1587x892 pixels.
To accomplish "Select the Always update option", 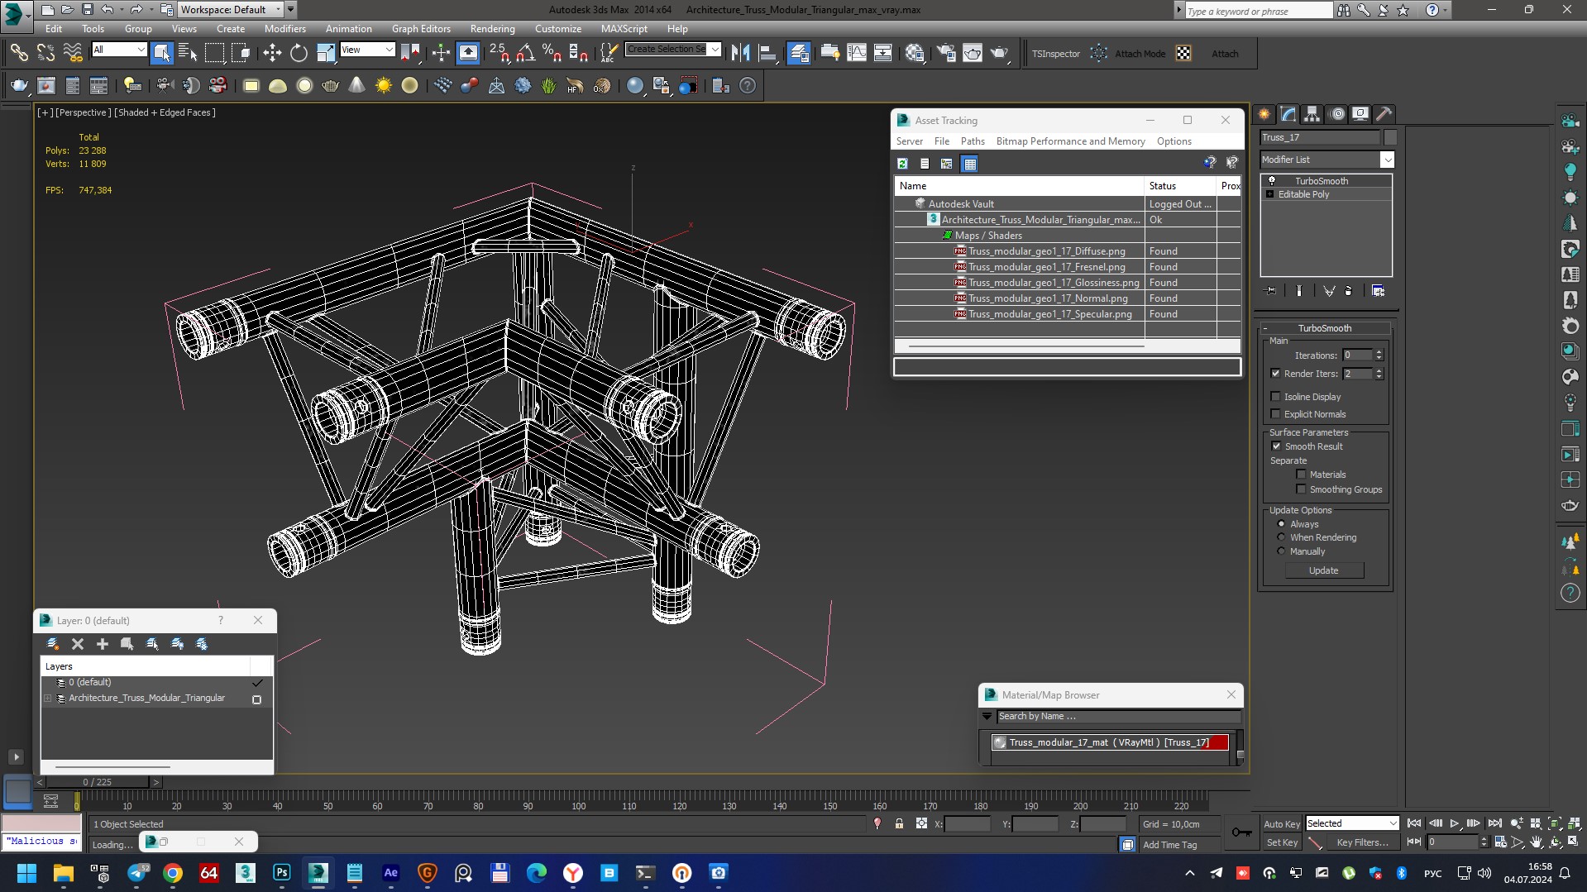I will (x=1282, y=524).
